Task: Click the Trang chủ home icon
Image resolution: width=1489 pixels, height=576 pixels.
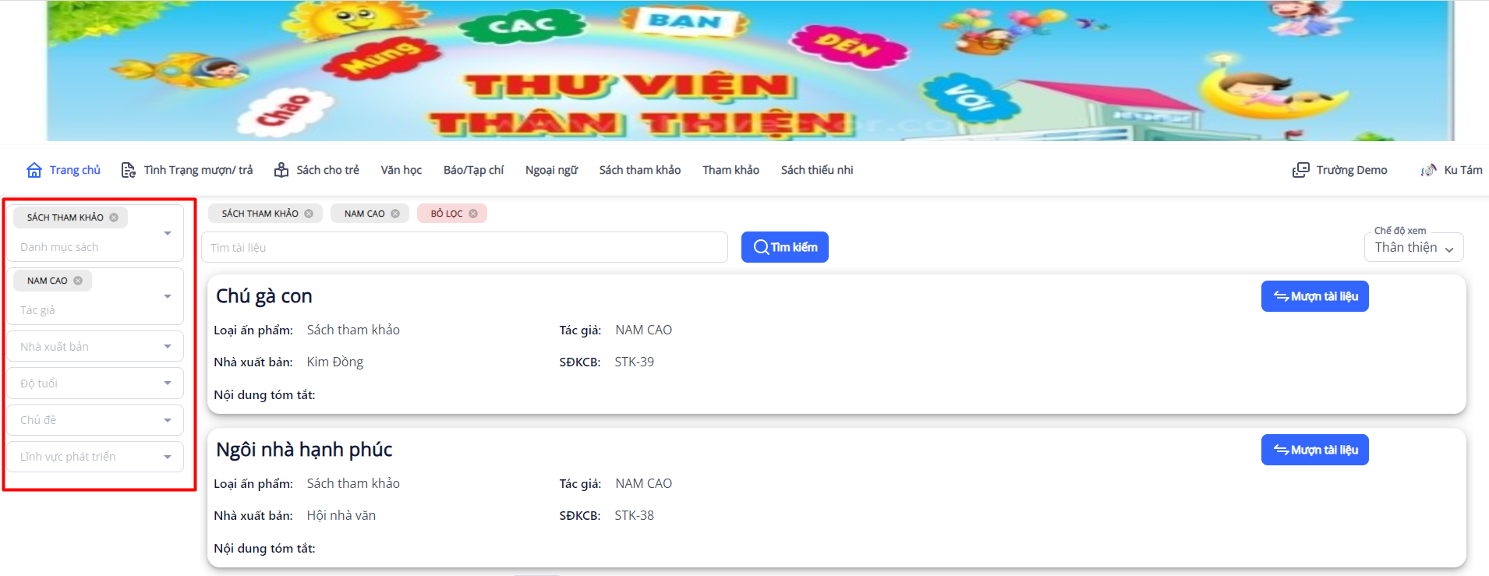Action: click(x=34, y=170)
